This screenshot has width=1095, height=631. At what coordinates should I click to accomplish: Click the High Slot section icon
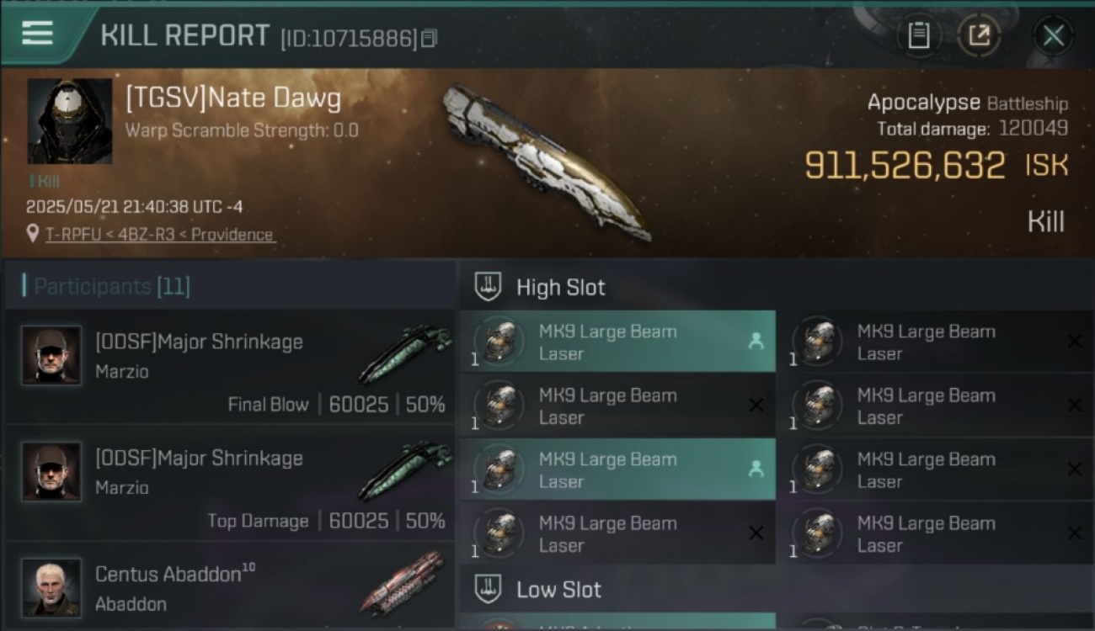click(x=489, y=287)
